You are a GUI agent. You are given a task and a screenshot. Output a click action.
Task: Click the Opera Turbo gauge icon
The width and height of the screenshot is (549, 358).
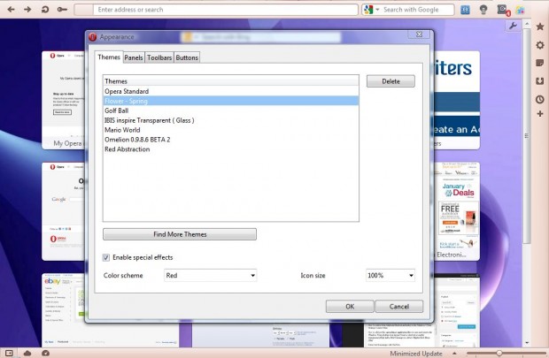(45, 353)
